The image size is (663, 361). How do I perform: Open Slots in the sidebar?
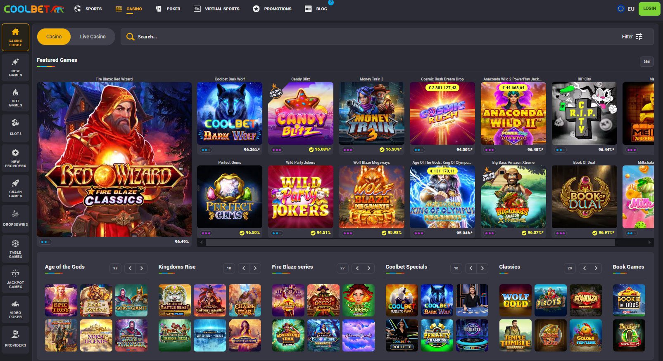tap(15, 128)
